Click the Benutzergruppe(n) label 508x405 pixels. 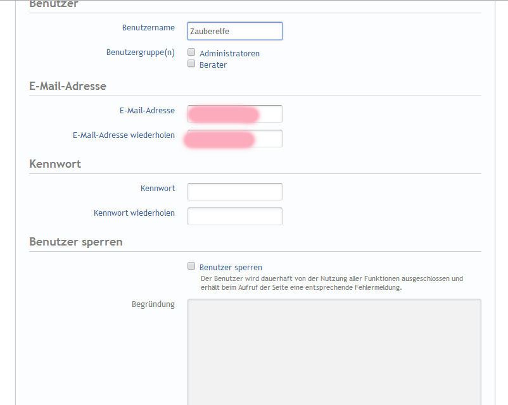click(141, 52)
